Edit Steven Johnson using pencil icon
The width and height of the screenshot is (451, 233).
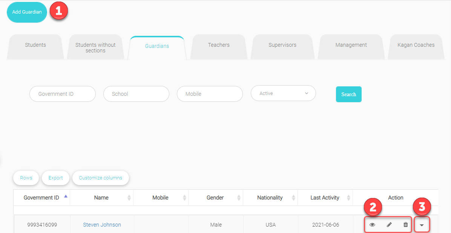389,225
